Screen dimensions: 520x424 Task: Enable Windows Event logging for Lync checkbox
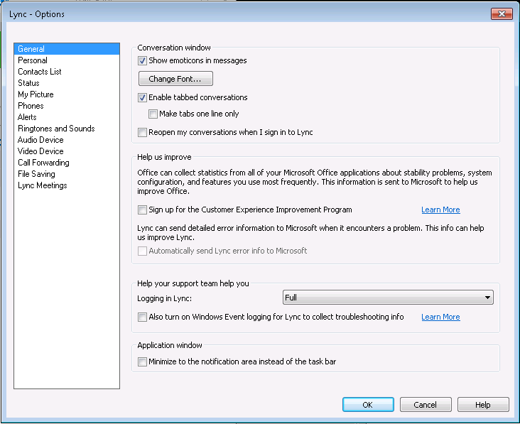[142, 317]
